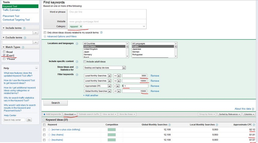The width and height of the screenshot is (258, 143).
Task: Remove the 3000 Local Monthly Searches filter
Action: click(x=155, y=76)
